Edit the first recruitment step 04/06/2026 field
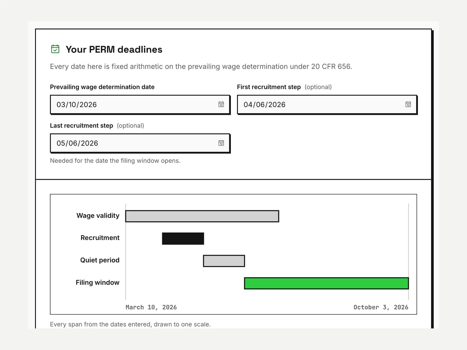 click(x=327, y=104)
